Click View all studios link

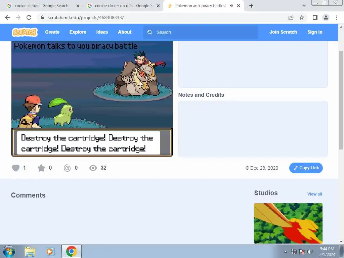click(x=314, y=194)
